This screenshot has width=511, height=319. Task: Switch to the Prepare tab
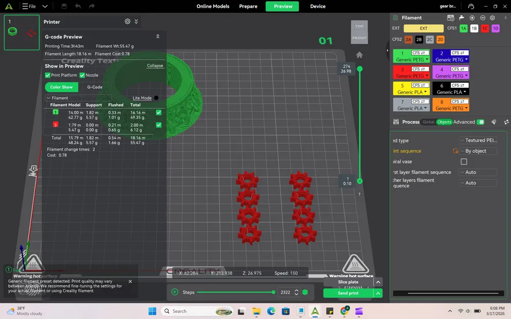(x=248, y=6)
